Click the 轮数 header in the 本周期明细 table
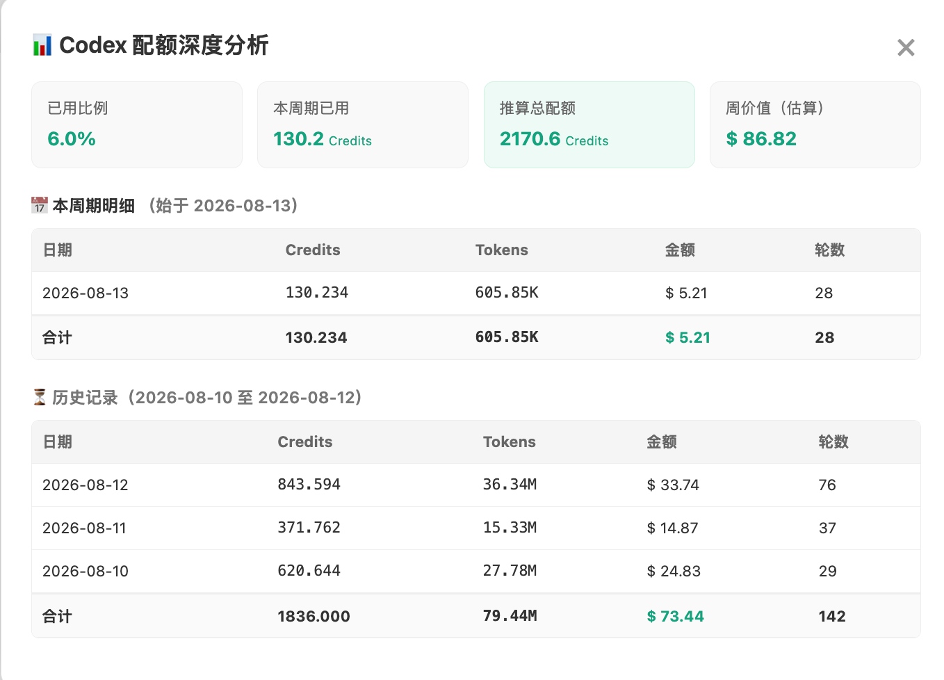Viewport: 944px width, 680px height. click(830, 250)
